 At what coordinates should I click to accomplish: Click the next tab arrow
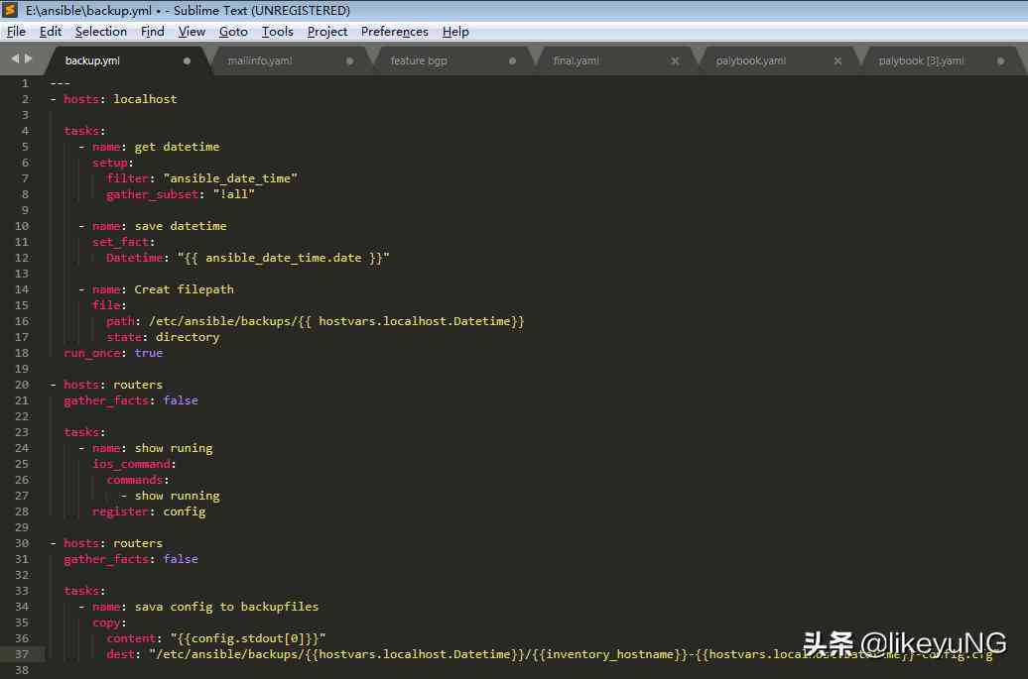(28, 58)
